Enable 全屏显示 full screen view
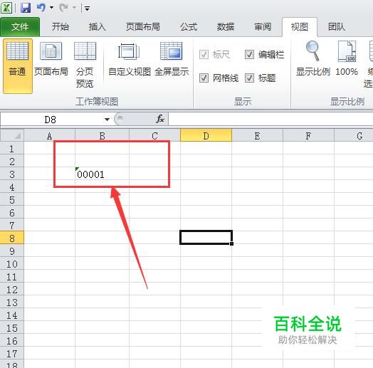Image resolution: width=373 pixels, height=368 pixels. click(x=172, y=58)
